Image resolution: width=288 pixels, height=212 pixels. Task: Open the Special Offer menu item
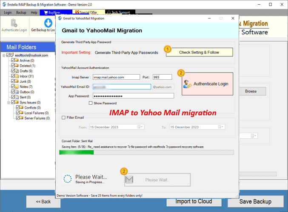[x=88, y=12]
